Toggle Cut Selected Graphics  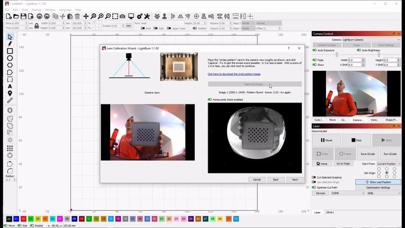[x=314, y=177]
